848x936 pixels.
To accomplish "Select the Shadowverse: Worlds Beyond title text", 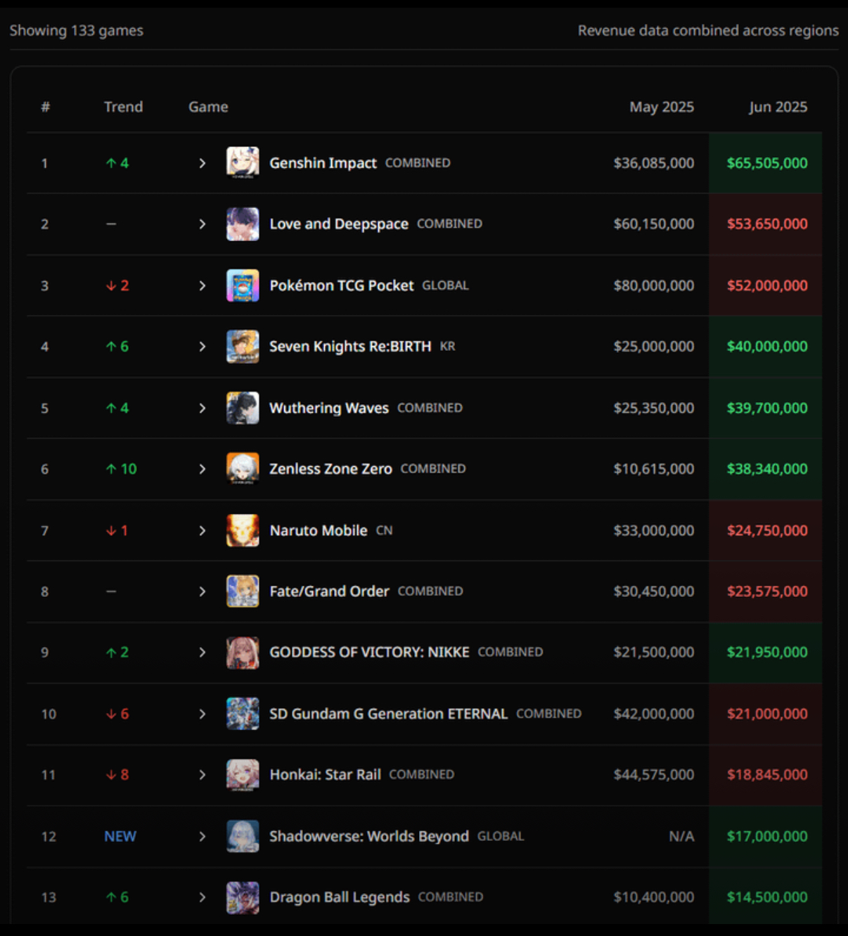I will point(369,836).
